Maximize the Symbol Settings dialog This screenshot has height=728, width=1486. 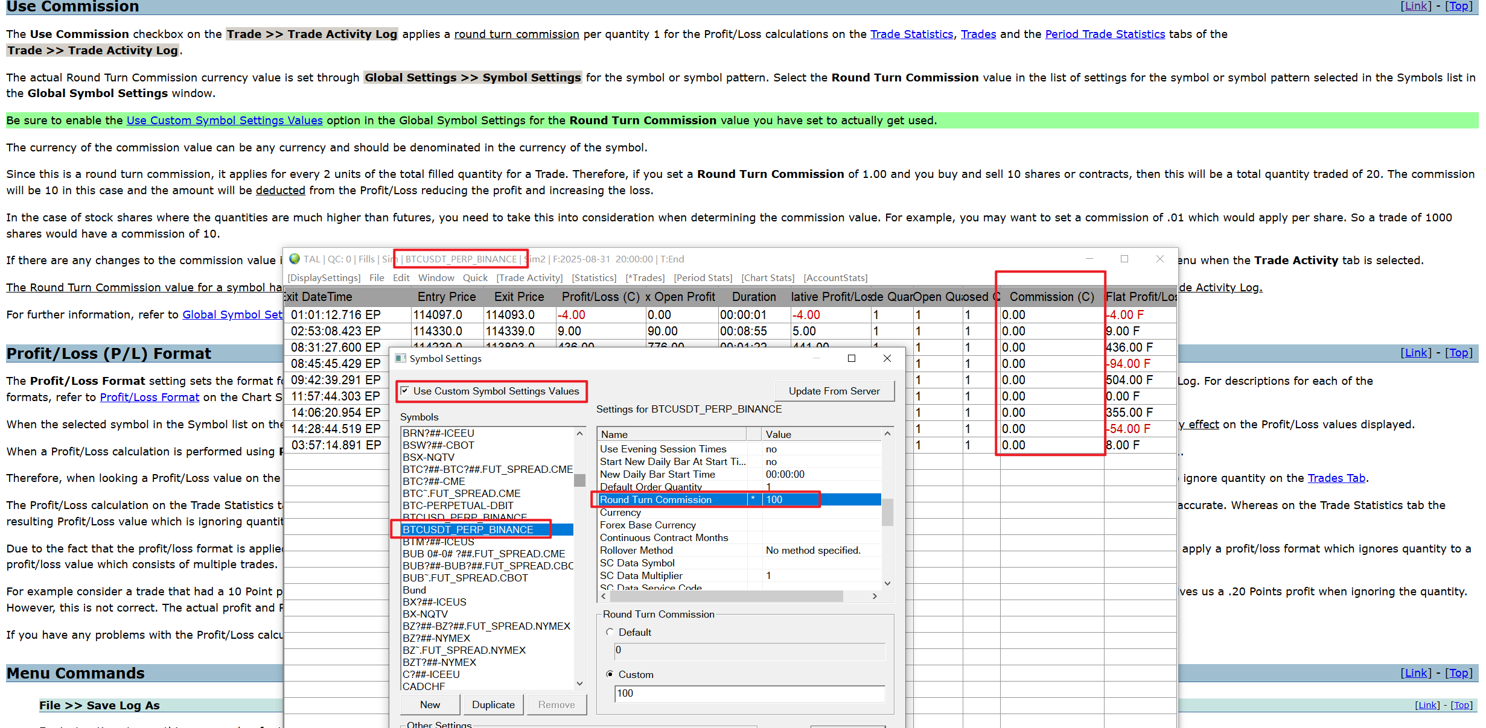pyautogui.click(x=852, y=358)
